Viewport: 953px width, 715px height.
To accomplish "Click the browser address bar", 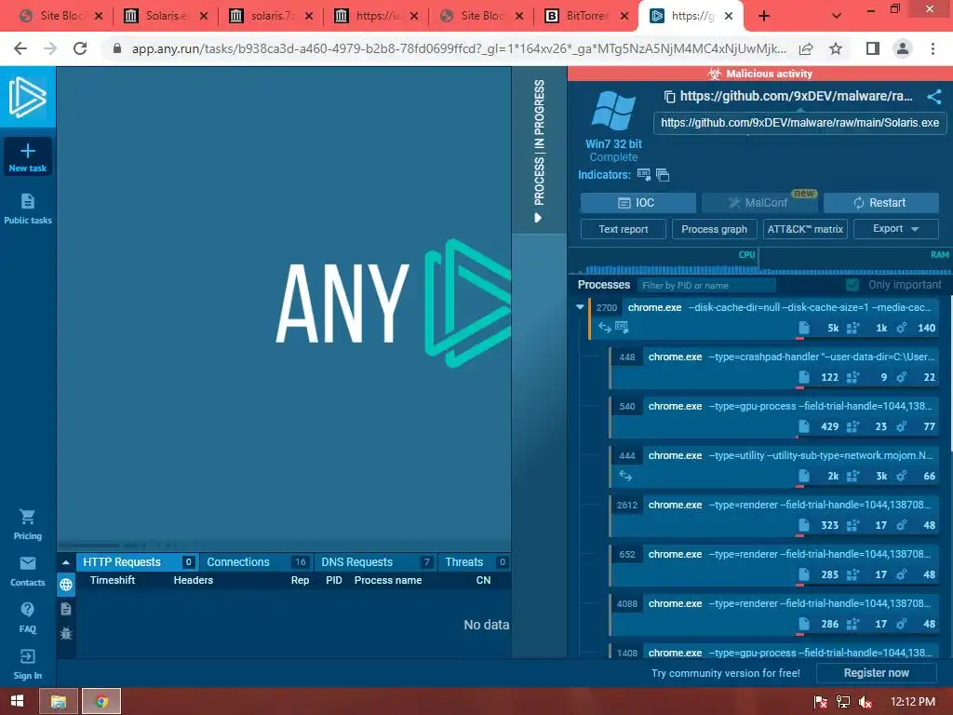I will (459, 48).
